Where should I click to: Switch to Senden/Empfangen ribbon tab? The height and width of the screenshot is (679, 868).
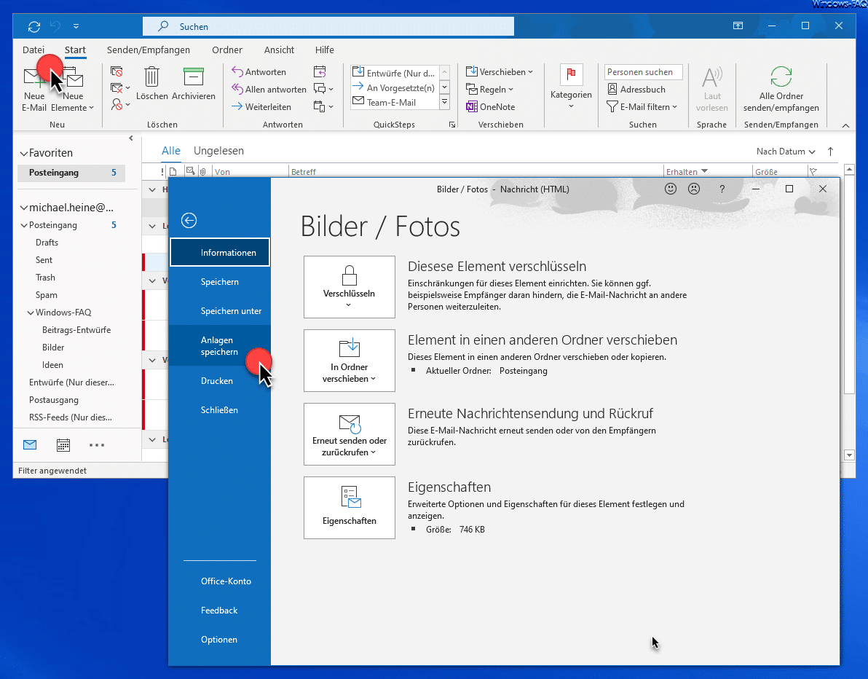click(x=149, y=50)
